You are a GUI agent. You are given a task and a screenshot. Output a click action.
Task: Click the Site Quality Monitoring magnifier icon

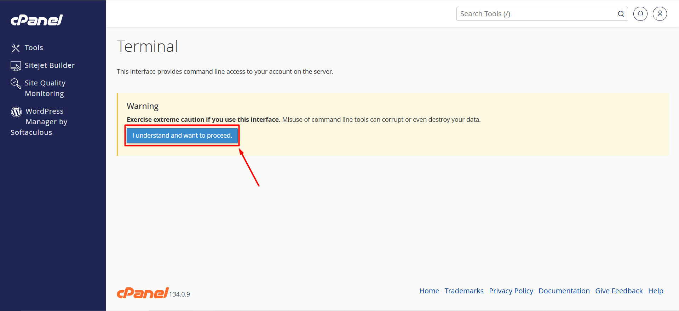16,84
